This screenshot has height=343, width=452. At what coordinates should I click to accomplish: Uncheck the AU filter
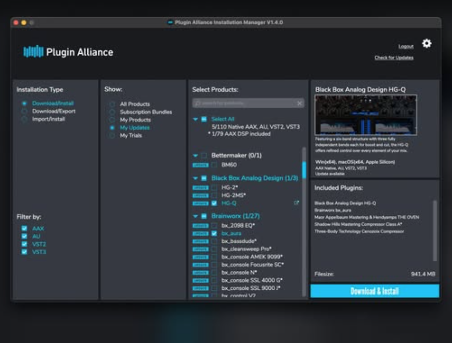click(24, 236)
